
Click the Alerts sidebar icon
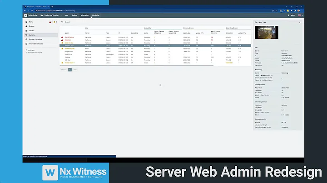pos(26,22)
